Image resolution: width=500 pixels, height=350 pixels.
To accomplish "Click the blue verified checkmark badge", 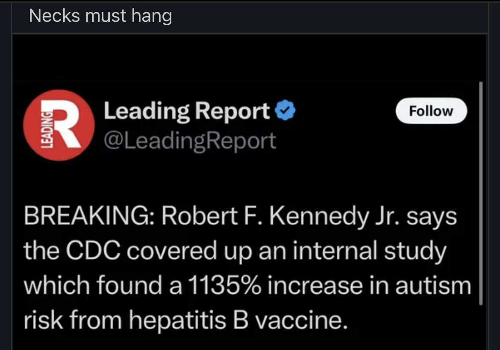I will (285, 112).
